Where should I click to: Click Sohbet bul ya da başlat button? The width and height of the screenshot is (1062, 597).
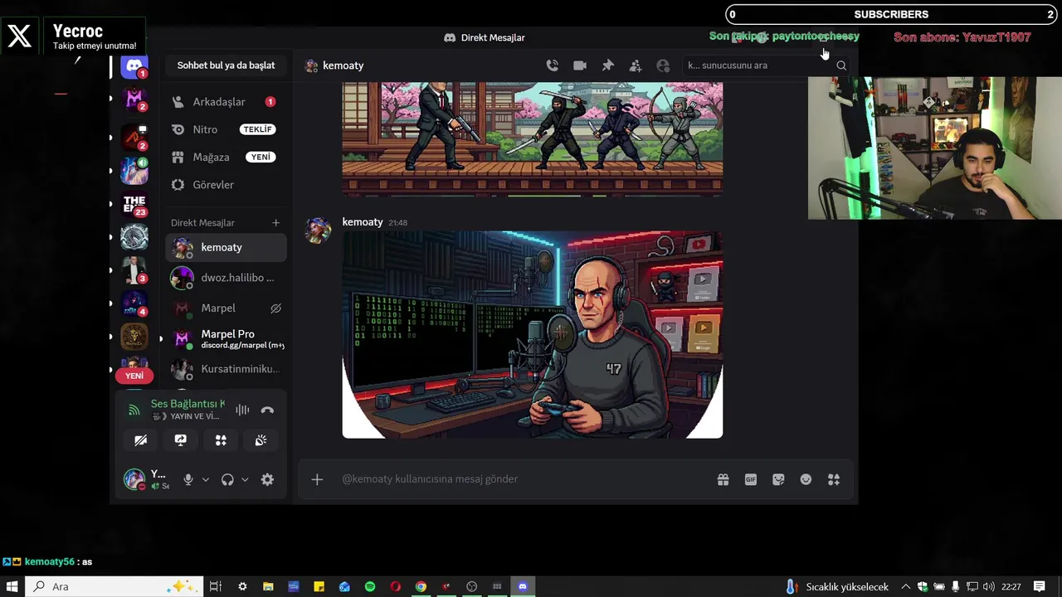point(226,66)
